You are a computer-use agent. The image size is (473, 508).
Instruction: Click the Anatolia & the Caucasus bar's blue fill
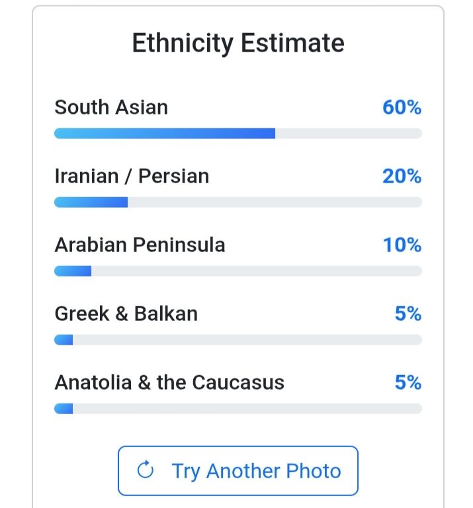[64, 409]
